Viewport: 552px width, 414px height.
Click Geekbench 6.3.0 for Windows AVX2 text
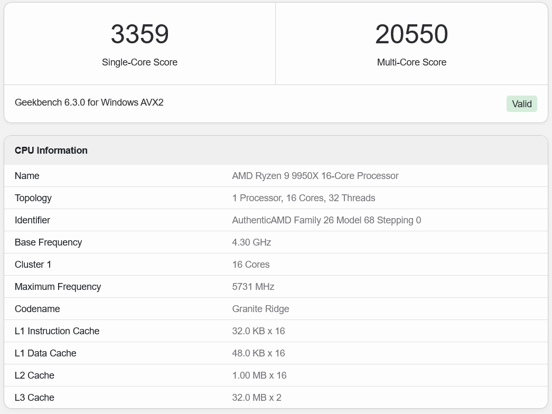click(89, 102)
